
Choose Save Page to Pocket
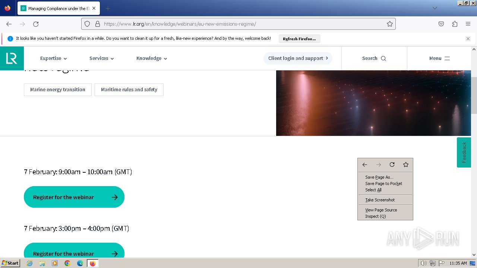[385, 184]
